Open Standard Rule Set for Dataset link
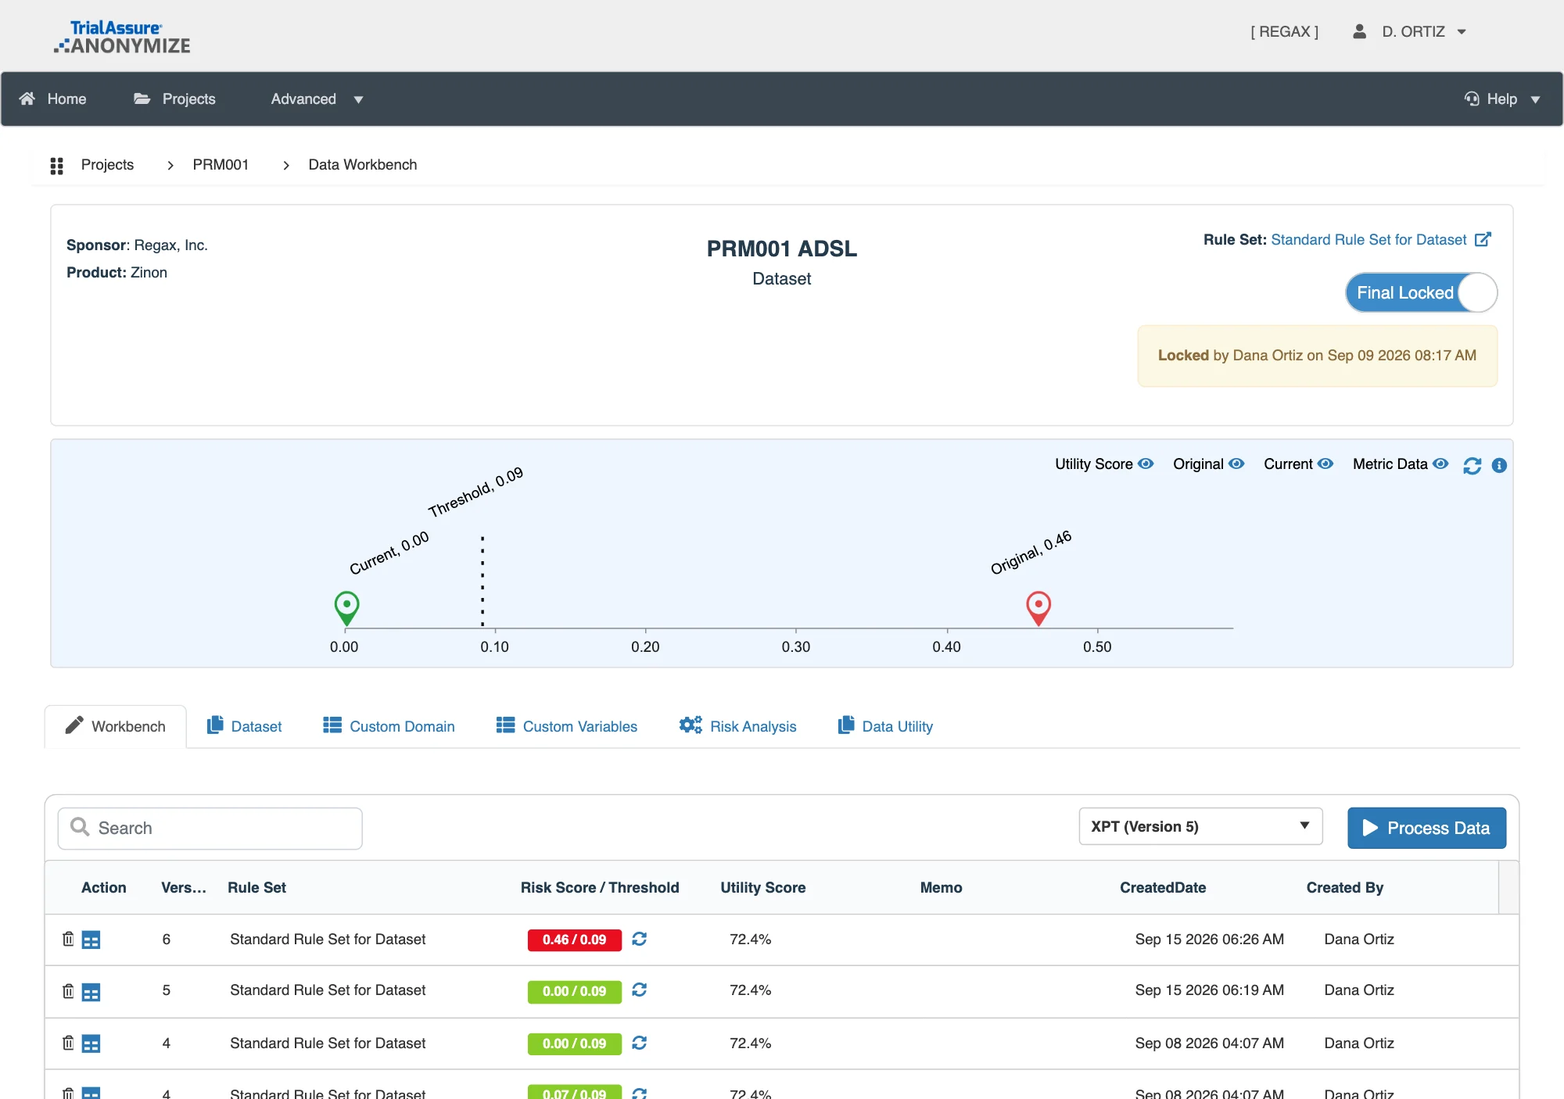This screenshot has width=1564, height=1099. [x=1368, y=240]
